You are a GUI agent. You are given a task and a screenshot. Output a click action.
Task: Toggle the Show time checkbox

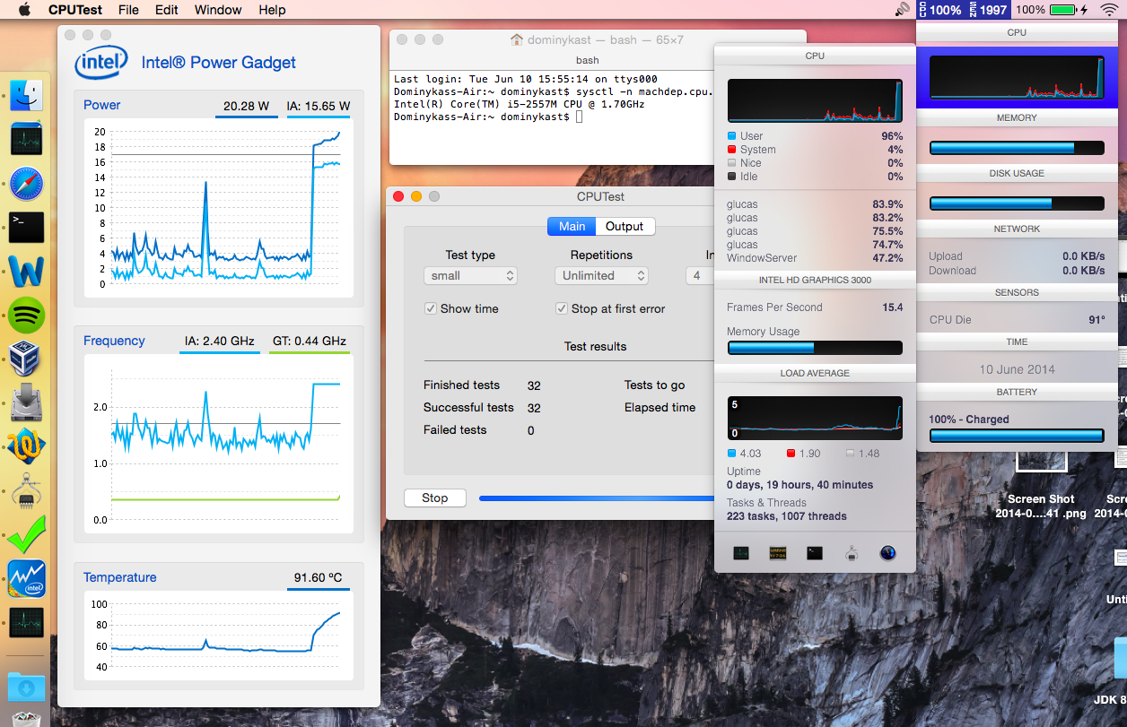pos(431,308)
